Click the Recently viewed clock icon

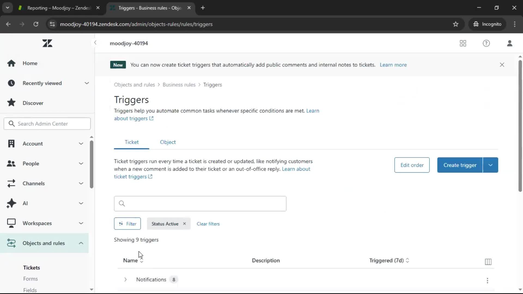[x=11, y=83]
